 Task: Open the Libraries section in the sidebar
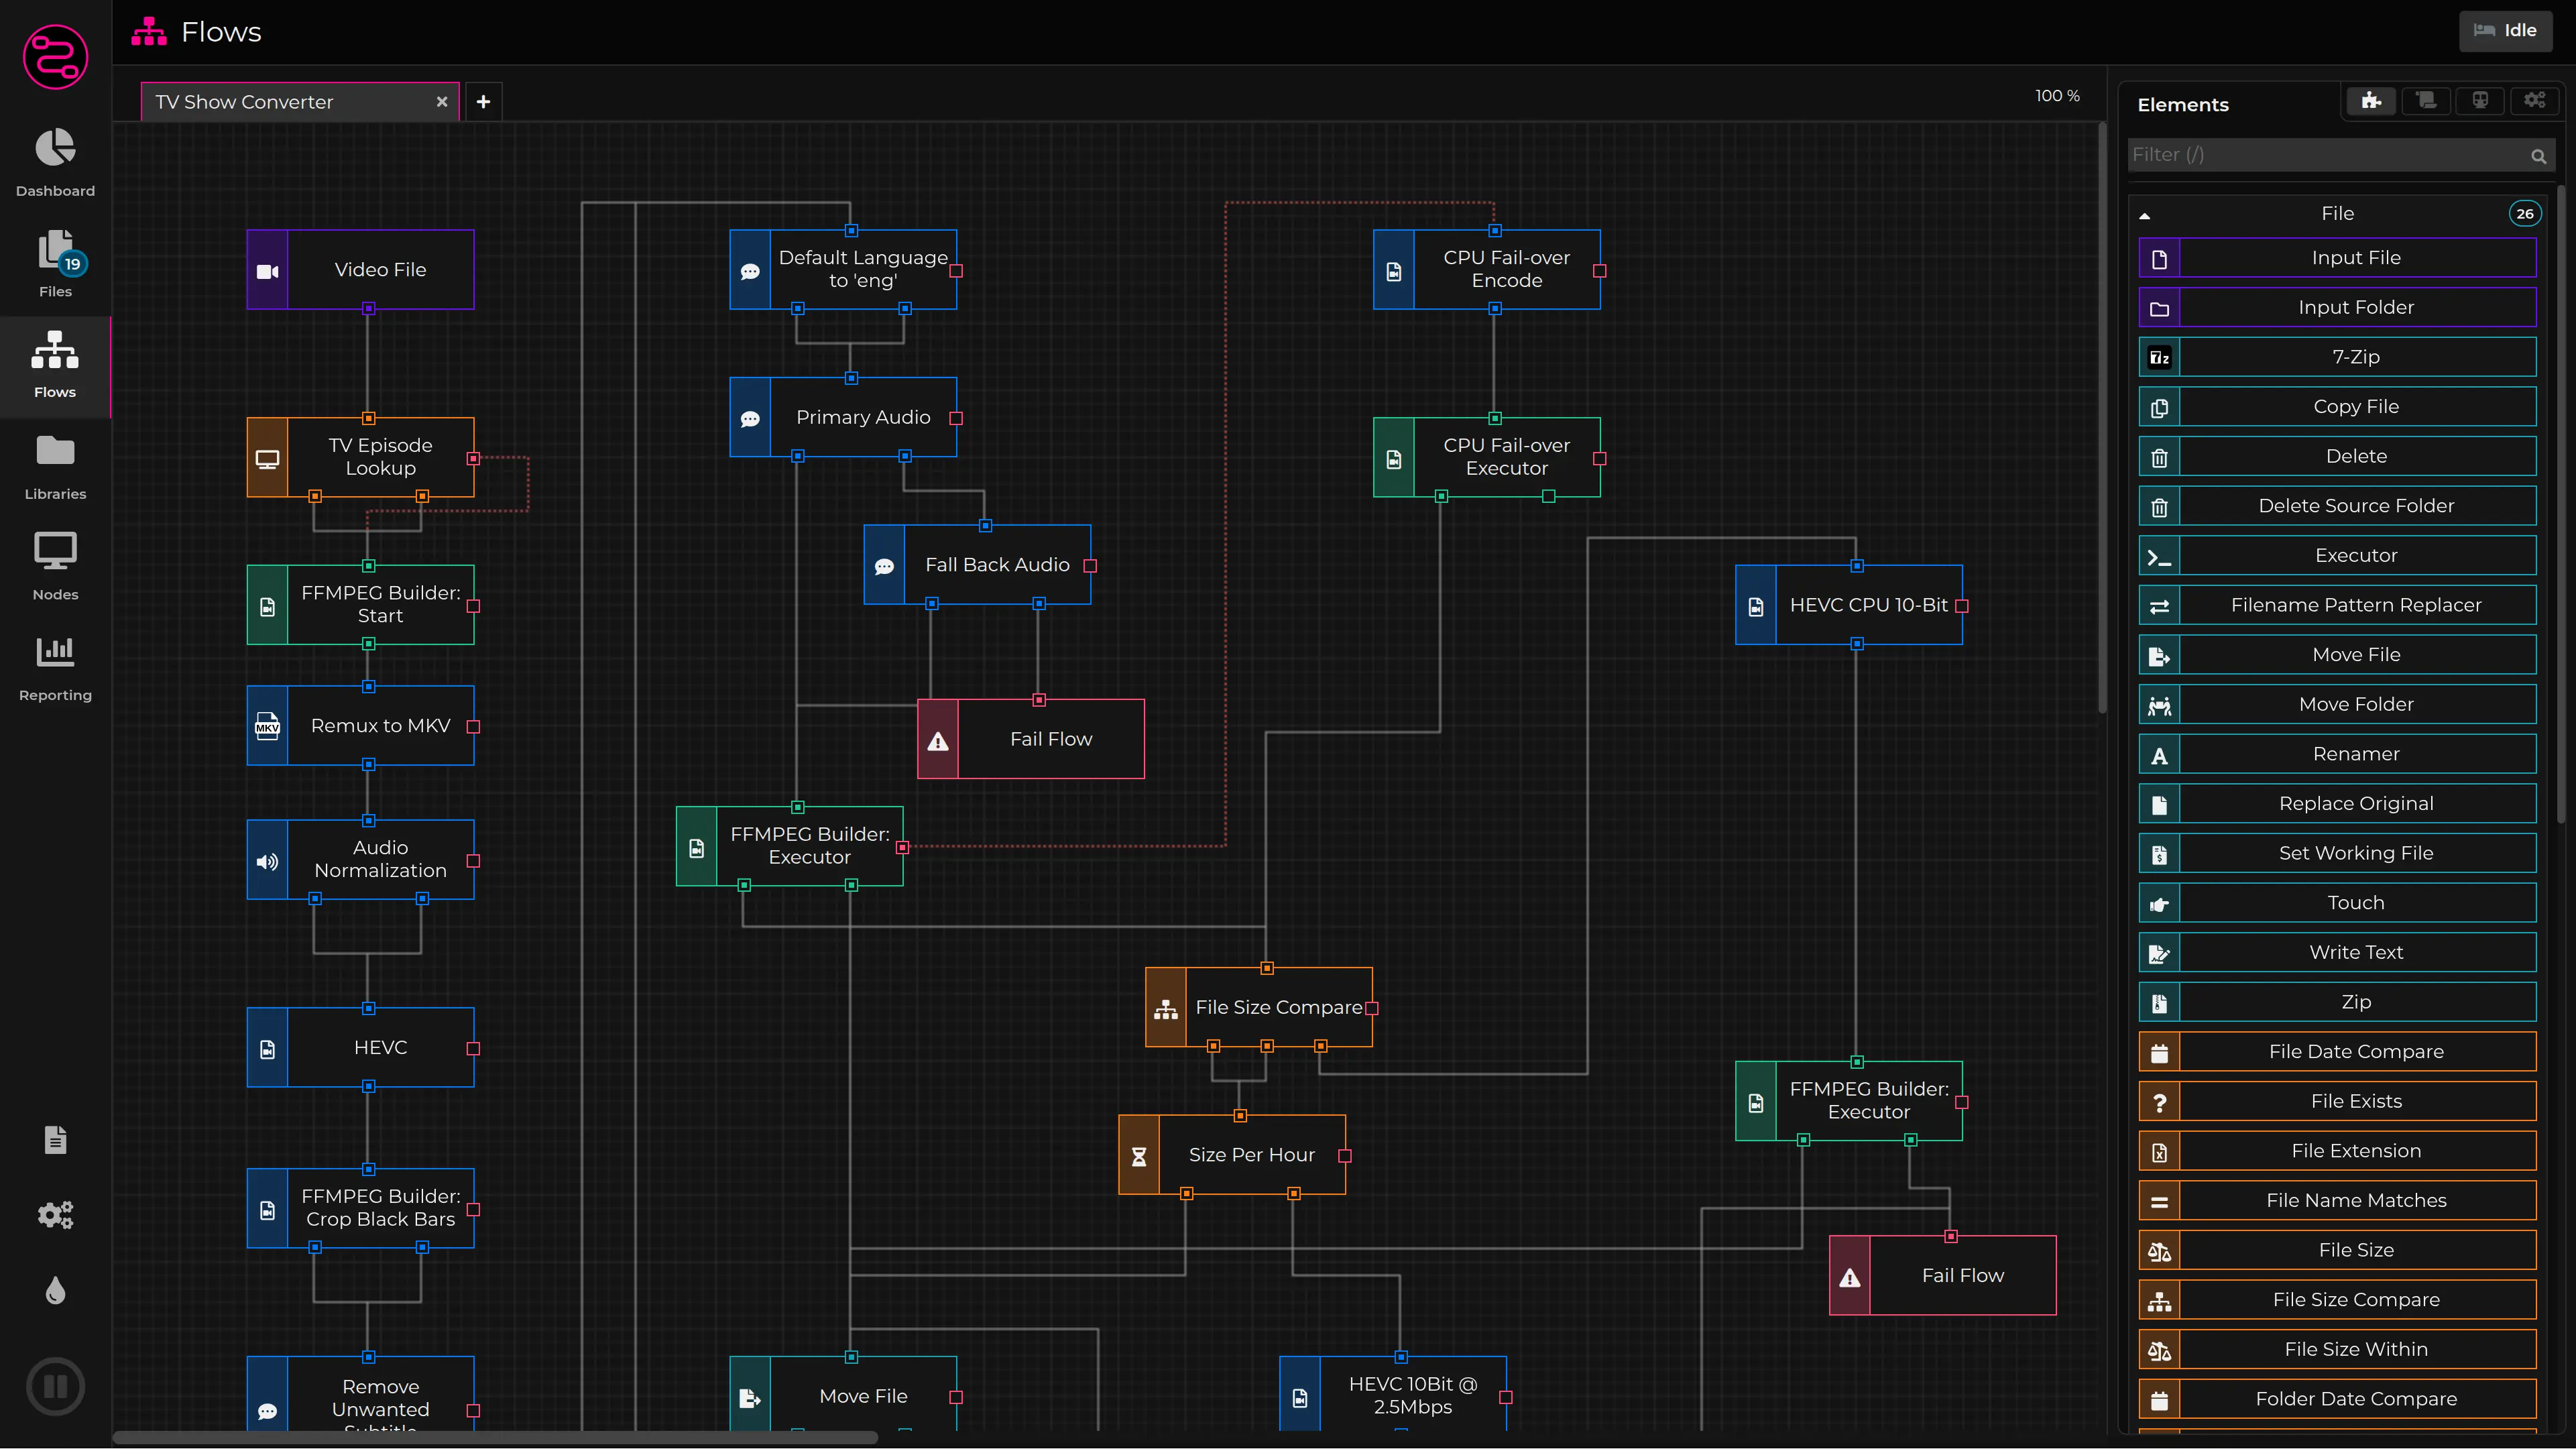[x=55, y=463]
